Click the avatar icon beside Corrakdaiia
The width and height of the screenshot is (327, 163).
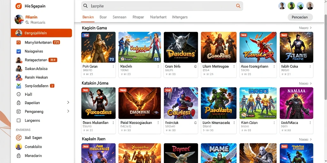pos(19,146)
